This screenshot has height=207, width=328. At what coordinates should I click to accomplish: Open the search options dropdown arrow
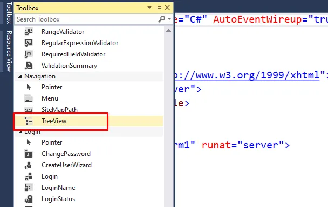click(x=169, y=19)
